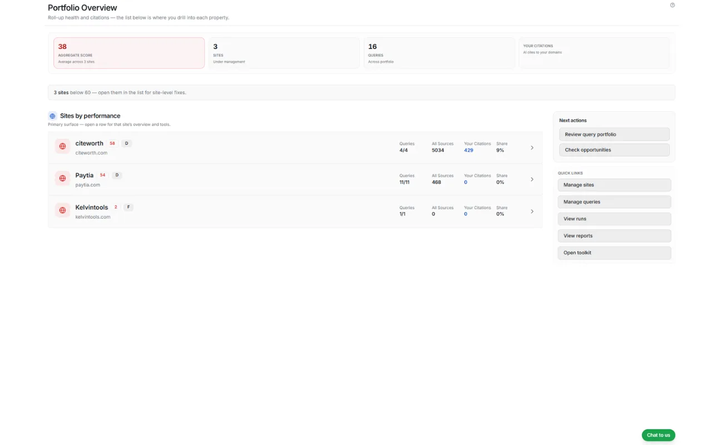Click the globe icon beside citeworth
Screen dimensions: 712x445
click(62, 146)
